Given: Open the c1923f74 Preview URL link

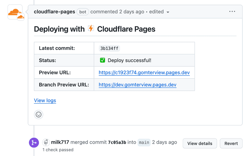Looking at the screenshot, I should (144, 72).
